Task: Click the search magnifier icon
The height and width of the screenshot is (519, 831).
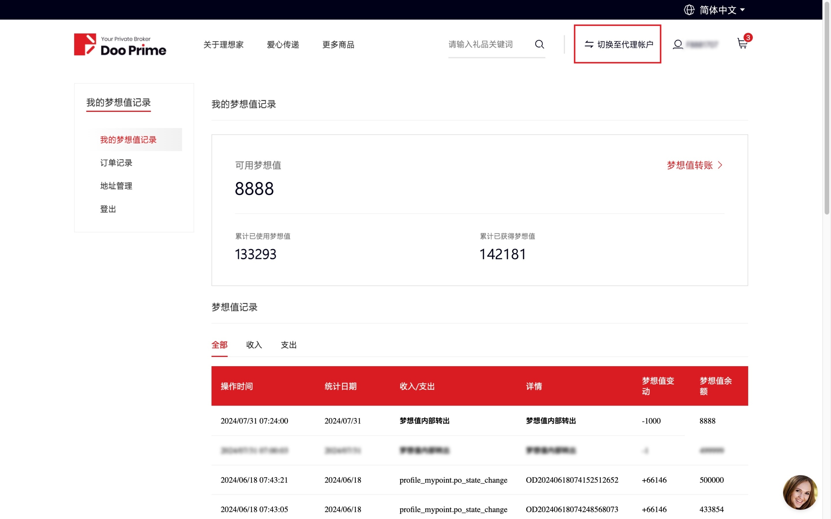Action: (539, 44)
